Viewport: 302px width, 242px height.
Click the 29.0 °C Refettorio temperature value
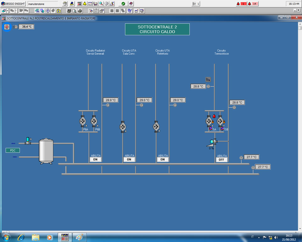click(178, 100)
